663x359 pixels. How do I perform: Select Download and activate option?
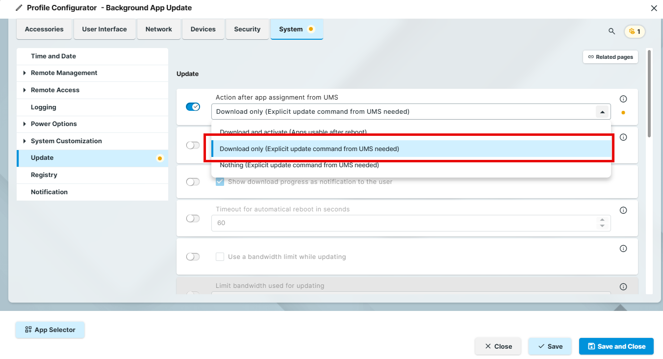coord(293,132)
